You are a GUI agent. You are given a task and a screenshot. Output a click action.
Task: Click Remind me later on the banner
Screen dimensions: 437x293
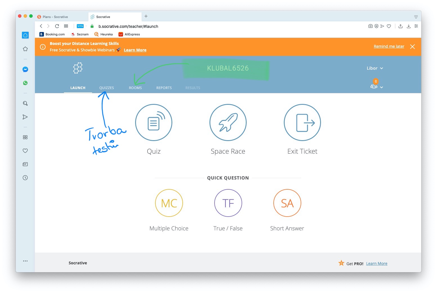[389, 46]
